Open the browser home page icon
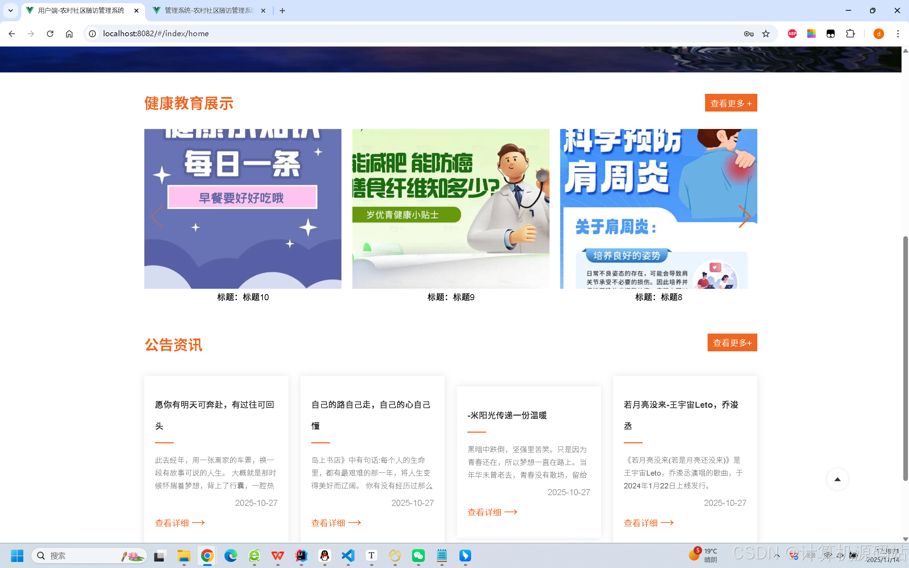909x568 pixels. click(x=69, y=34)
